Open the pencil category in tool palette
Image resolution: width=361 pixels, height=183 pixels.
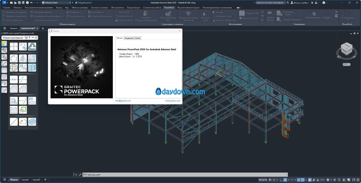pyautogui.click(x=4, y=44)
